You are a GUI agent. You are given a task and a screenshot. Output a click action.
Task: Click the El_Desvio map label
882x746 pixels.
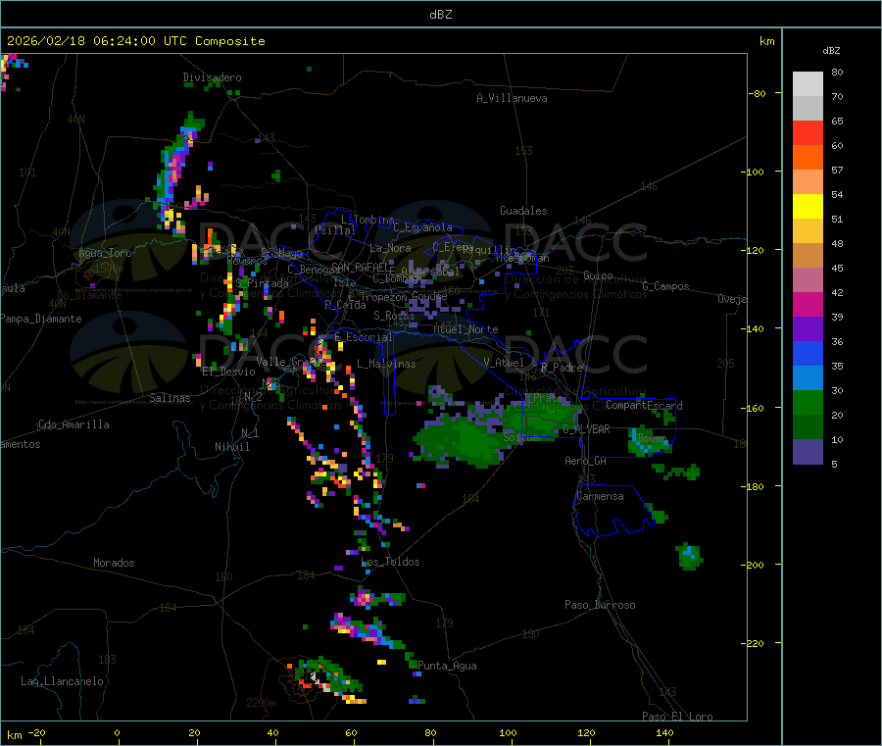tap(228, 372)
